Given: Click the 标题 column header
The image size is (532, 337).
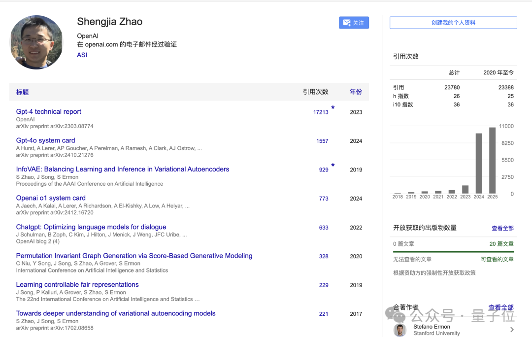Looking at the screenshot, I should pyautogui.click(x=22, y=92).
